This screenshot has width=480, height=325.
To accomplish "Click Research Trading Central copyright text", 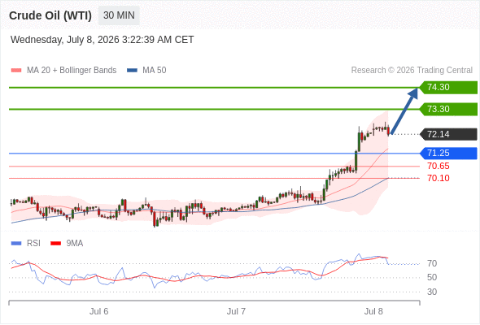I will [x=412, y=71].
